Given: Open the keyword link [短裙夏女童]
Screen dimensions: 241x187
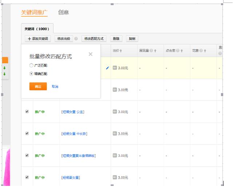Looking at the screenshot, I should coord(71,178).
